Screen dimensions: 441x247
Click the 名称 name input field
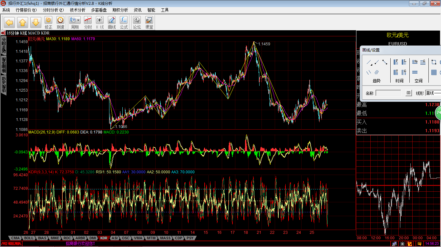tap(389, 93)
